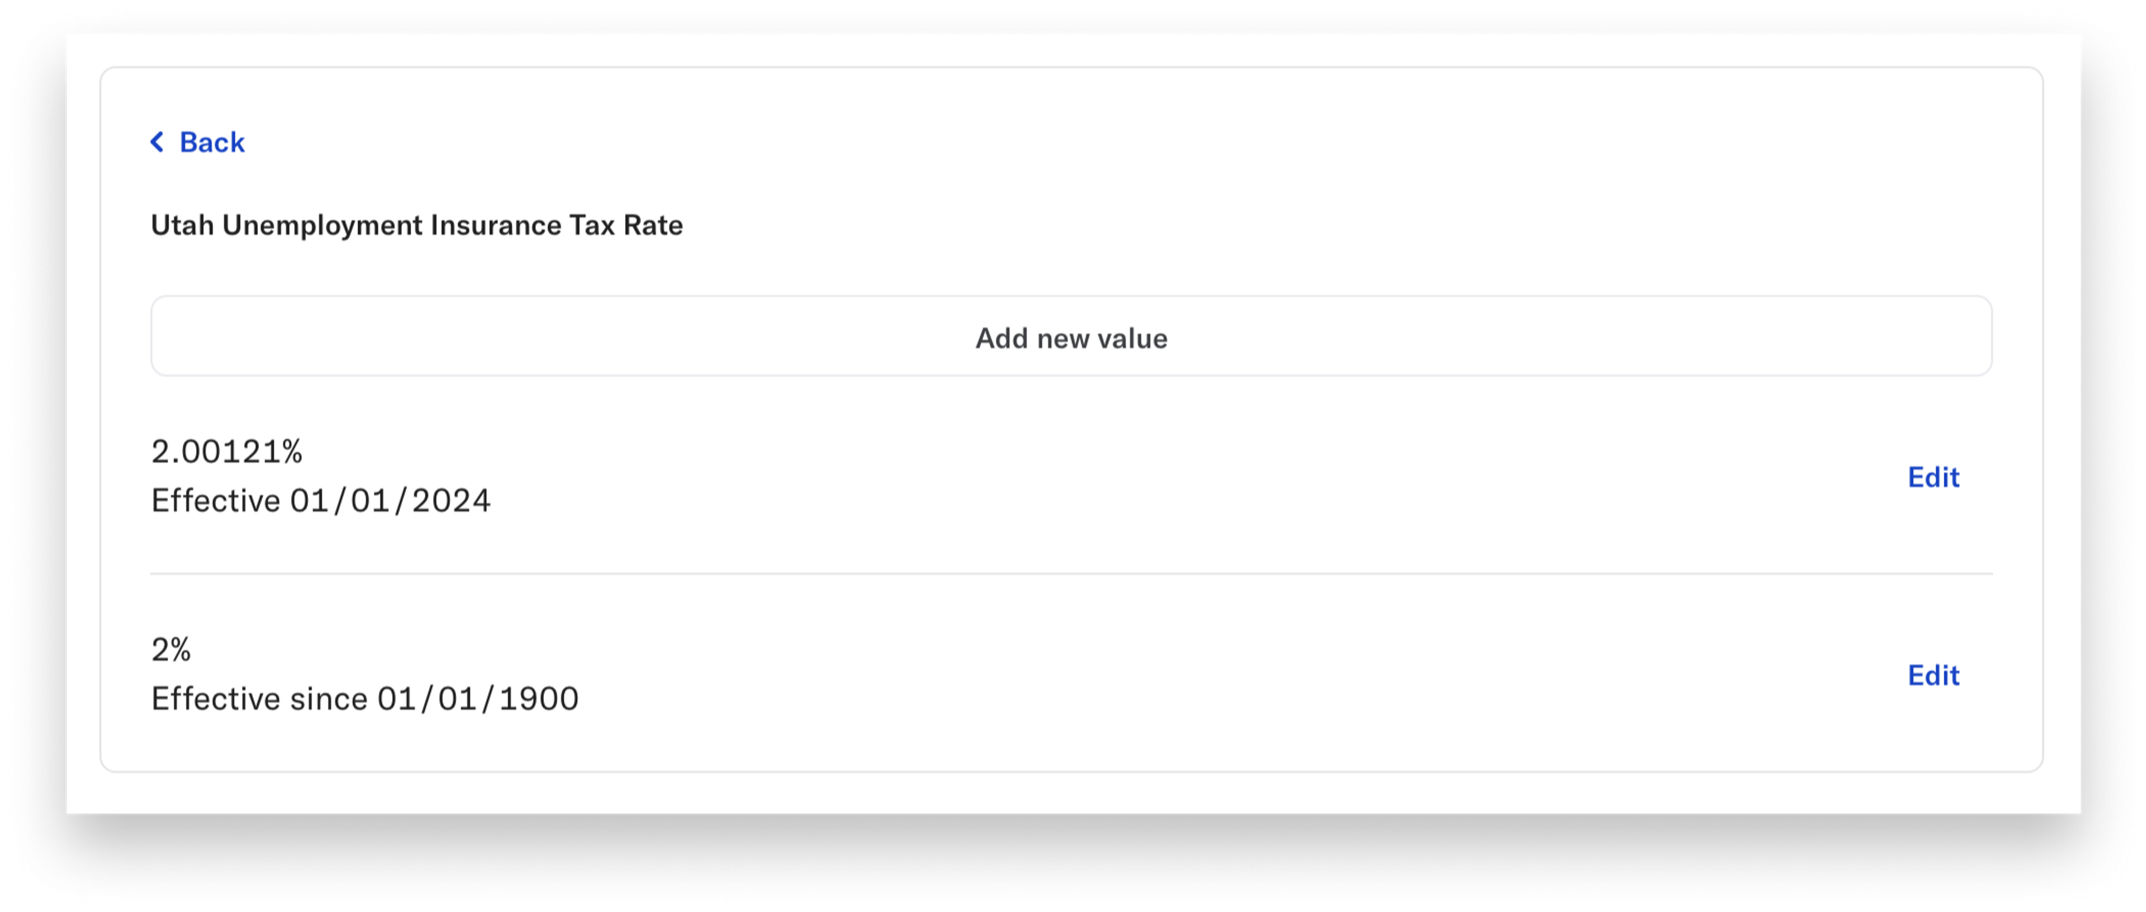Click the Add new value button
The width and height of the screenshot is (2146, 912).
pos(1071,336)
